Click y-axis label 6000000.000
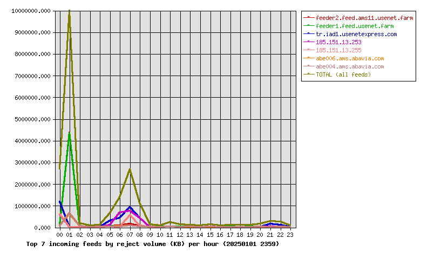This screenshot has width=421, height=259. point(32,98)
